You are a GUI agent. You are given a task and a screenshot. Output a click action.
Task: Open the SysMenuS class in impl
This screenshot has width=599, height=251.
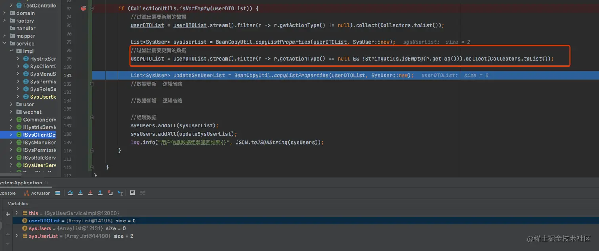pos(43,74)
